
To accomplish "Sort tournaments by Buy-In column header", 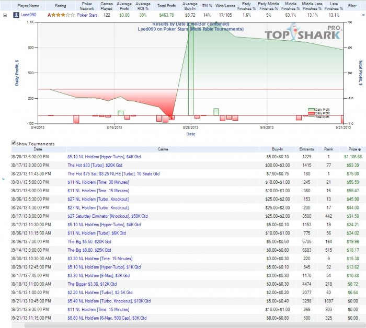I will pyautogui.click(x=278, y=149).
